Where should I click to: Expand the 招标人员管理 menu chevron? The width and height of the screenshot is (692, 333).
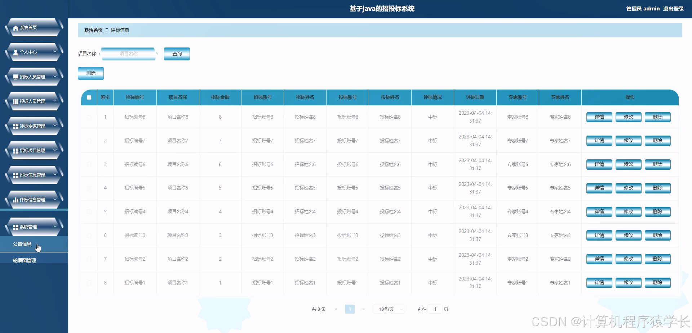(x=55, y=77)
